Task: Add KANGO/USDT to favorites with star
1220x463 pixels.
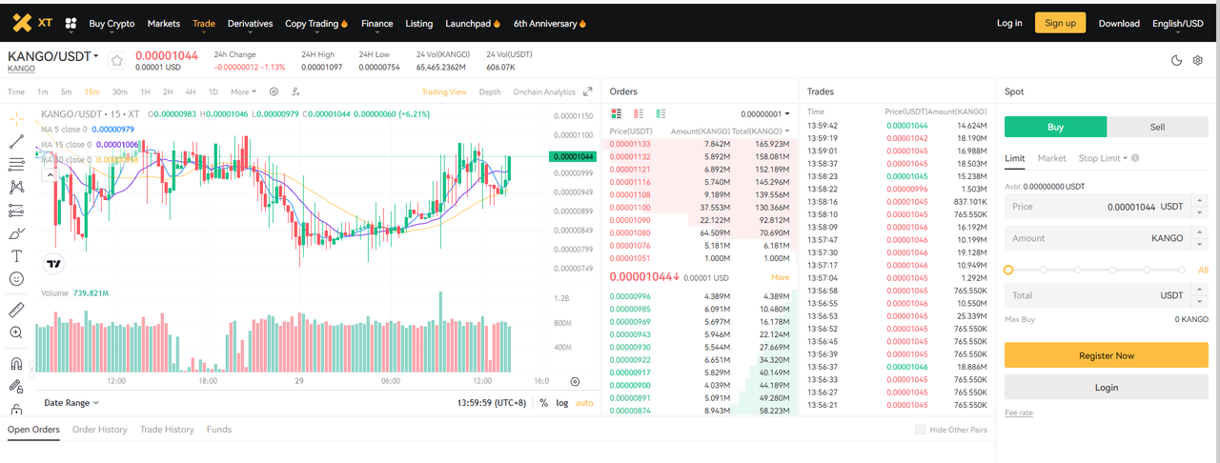Action: point(116,61)
